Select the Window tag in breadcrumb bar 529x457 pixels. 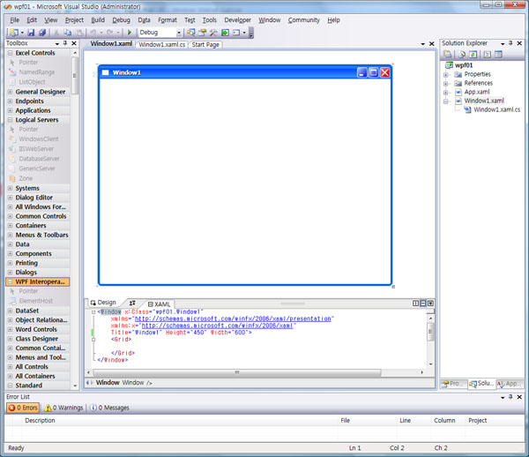point(108,382)
